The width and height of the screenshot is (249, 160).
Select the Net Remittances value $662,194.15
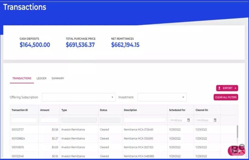125,45
